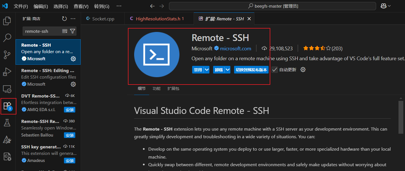The image size is (405, 171).
Task: Open the Copilot dropdown in title bar
Action: 385,6
